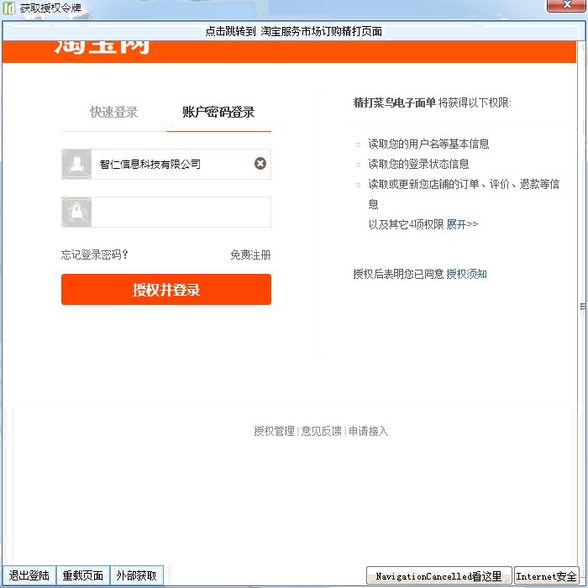Click the Taobao logo in orange header
The width and height of the screenshot is (588, 588).
(x=102, y=48)
